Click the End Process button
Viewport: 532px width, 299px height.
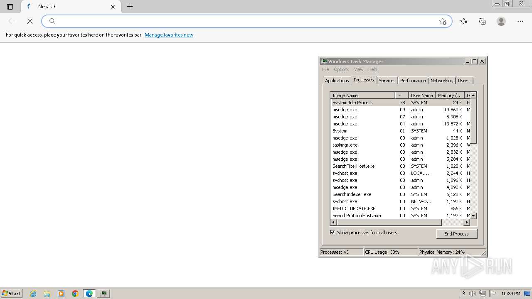456,234
